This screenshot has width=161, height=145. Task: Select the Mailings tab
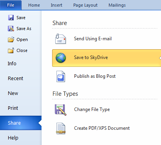pyautogui.click(x=117, y=5)
